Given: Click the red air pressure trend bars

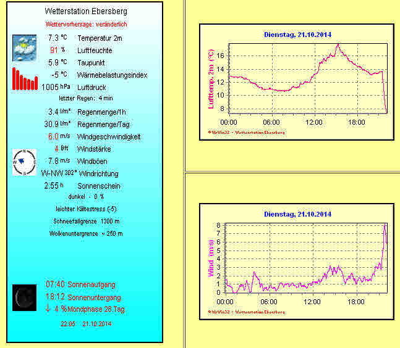Looking at the screenshot, I should (25, 80).
